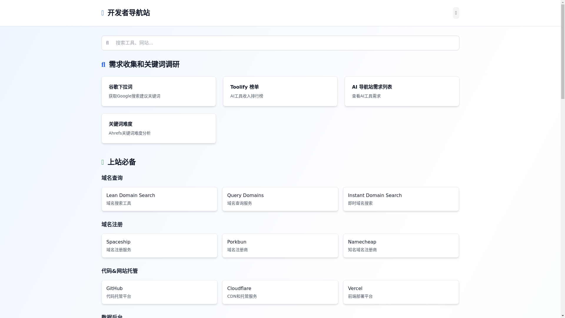
Task: Click the 域名查询 subheading
Action: click(x=112, y=178)
